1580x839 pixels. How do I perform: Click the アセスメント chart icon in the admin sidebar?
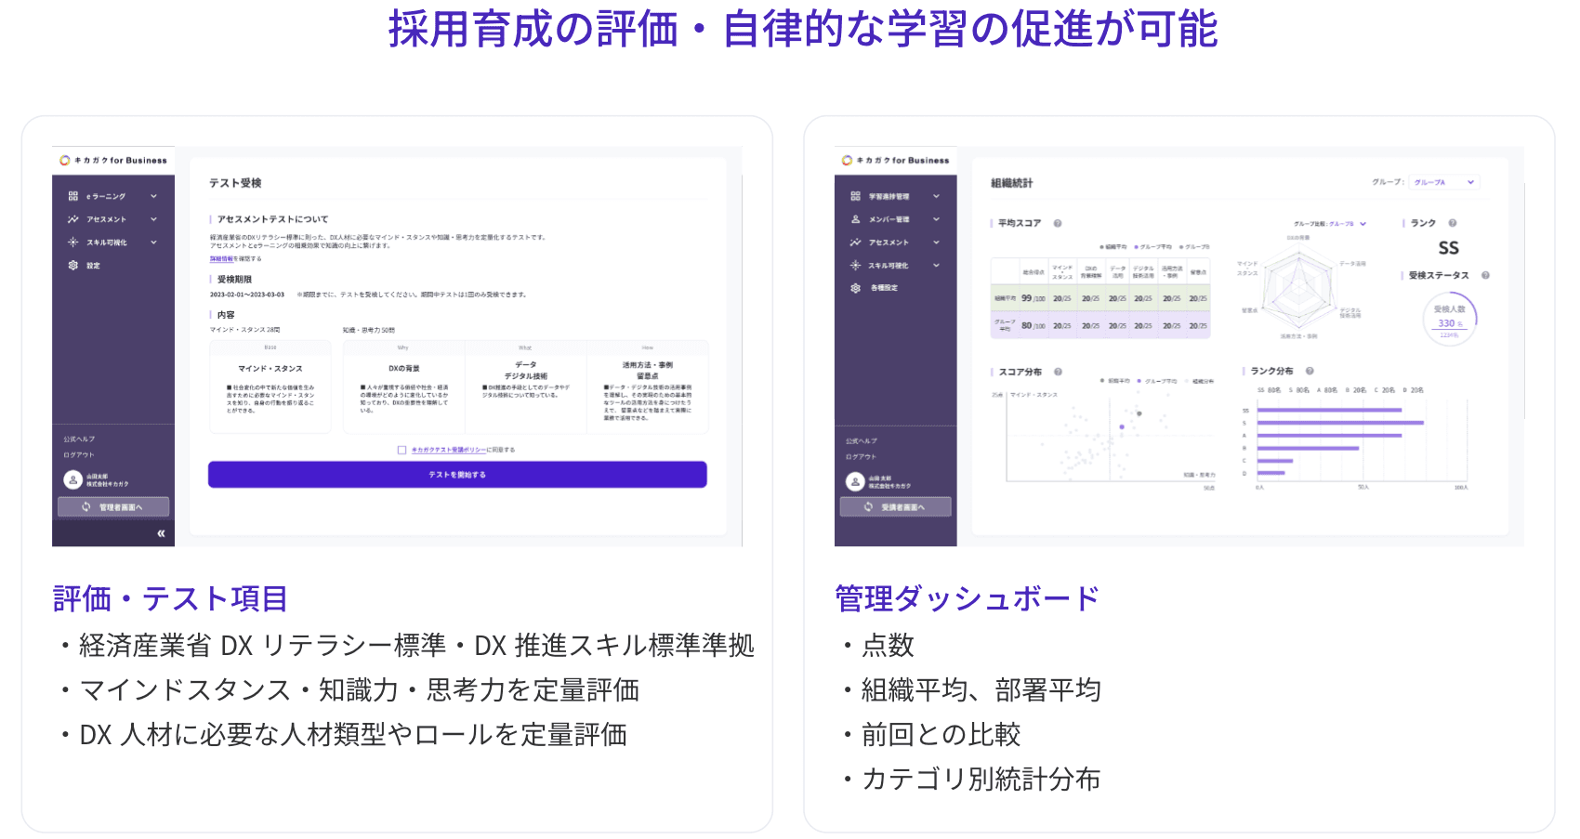click(855, 243)
